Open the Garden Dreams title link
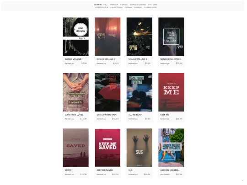247x185 pixels. coord(170,170)
